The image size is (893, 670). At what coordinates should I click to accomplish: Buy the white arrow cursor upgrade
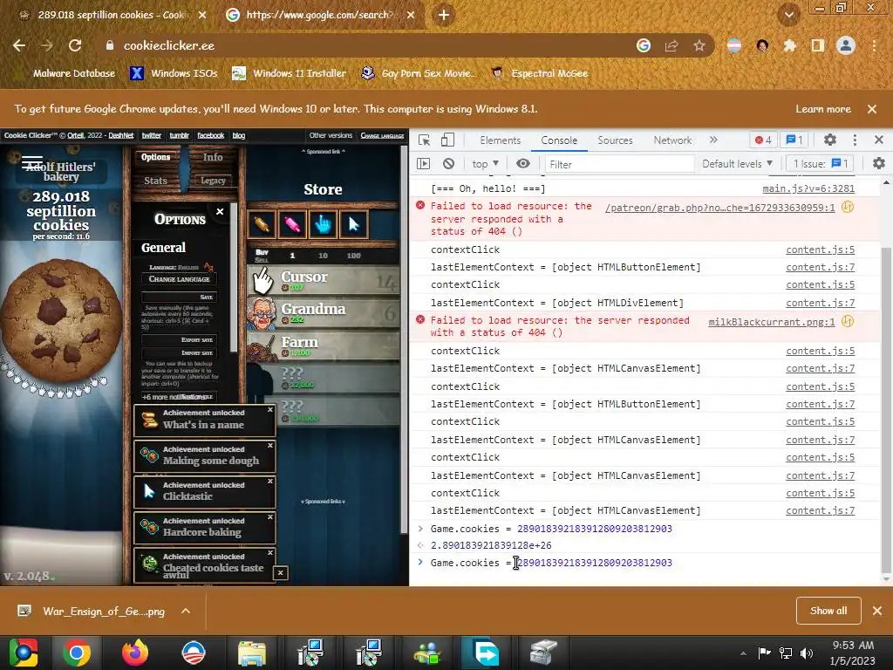(x=354, y=224)
